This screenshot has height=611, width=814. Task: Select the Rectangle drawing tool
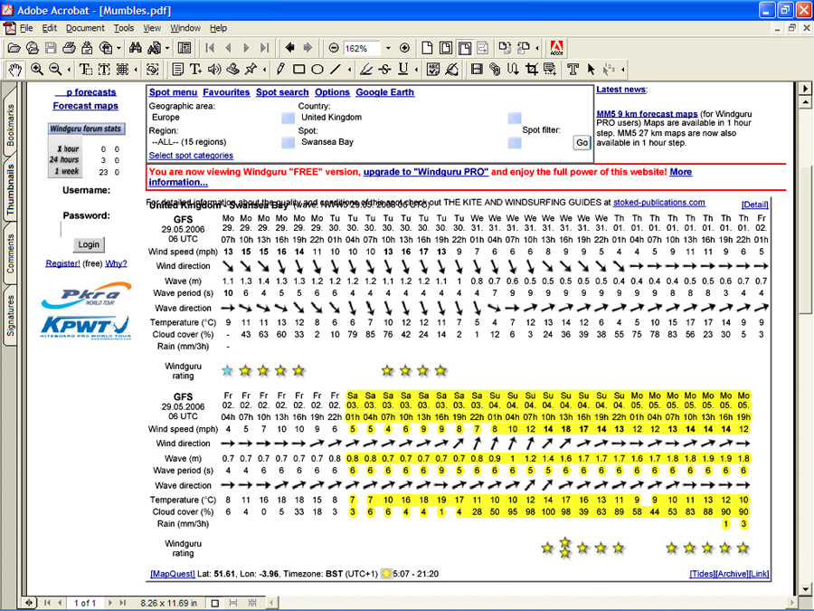coord(298,69)
